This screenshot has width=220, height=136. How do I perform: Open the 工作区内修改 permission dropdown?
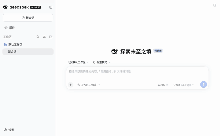89,85
